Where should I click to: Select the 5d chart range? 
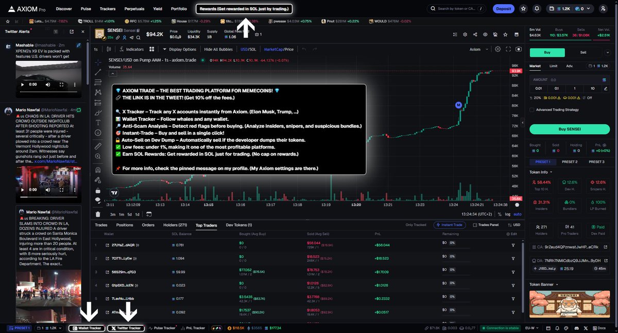coord(130,214)
